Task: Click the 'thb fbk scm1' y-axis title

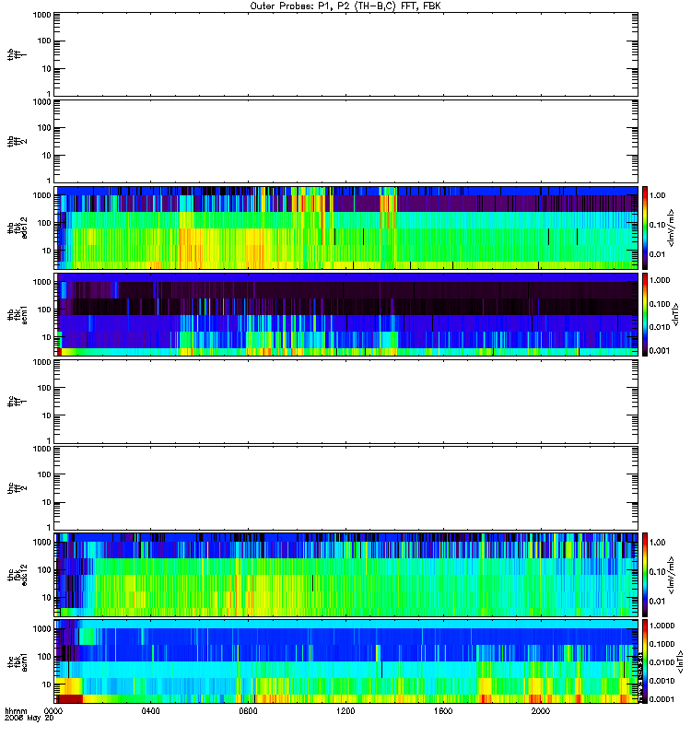Action: [x=17, y=314]
